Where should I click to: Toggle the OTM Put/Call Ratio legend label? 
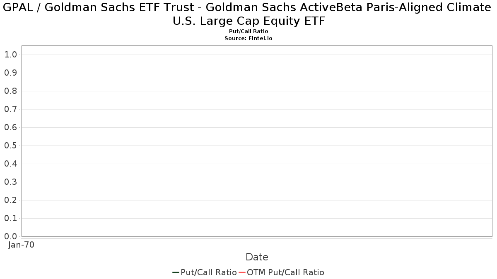point(285,272)
